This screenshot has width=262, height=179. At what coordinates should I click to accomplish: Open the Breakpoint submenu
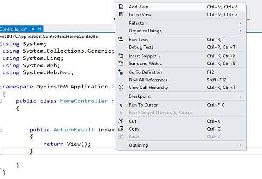point(180,96)
